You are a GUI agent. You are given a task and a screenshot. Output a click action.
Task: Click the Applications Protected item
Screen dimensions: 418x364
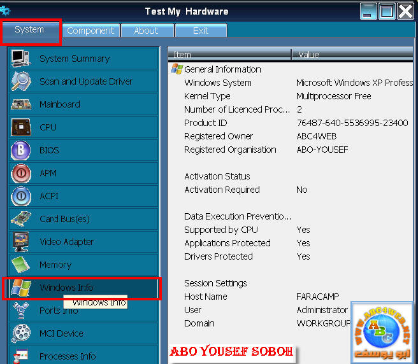coord(227,243)
